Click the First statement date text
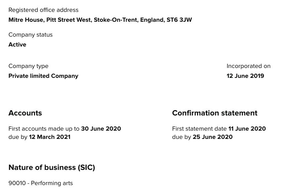 199,129
